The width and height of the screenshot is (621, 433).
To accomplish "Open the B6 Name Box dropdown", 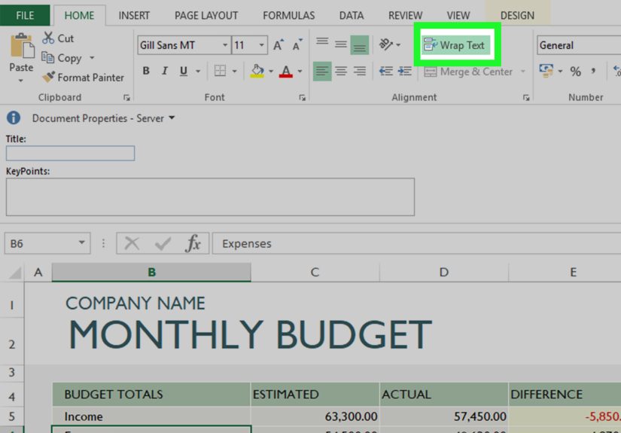I will coord(81,242).
